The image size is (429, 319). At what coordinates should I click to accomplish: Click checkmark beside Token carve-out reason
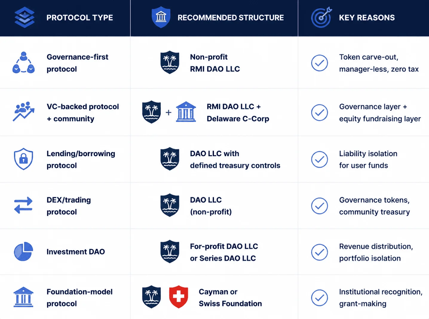click(x=319, y=63)
